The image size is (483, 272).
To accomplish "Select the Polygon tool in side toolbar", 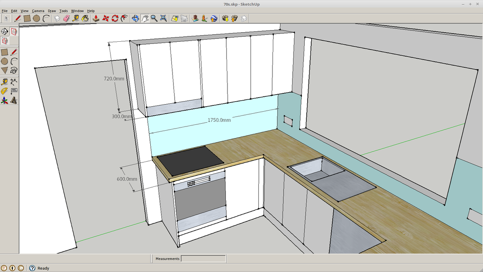I will pos(4,71).
